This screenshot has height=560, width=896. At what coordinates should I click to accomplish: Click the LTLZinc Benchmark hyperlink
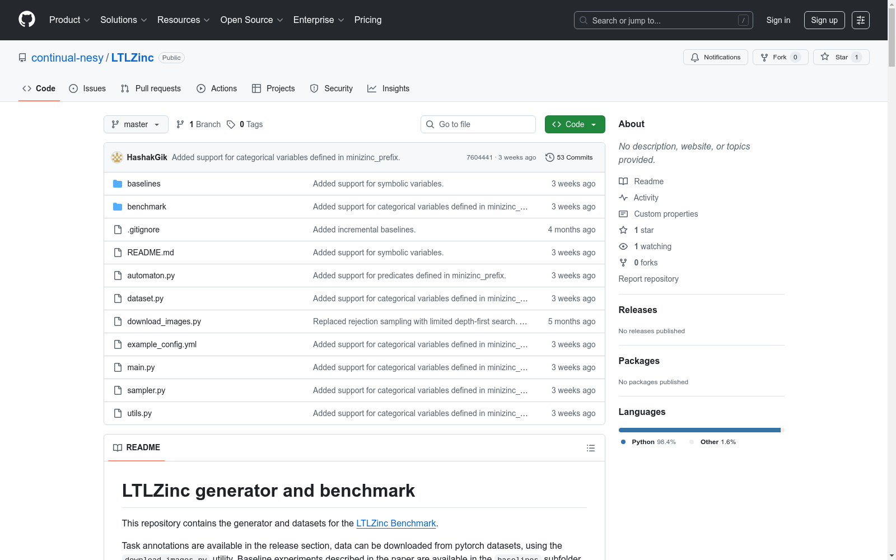click(x=396, y=523)
